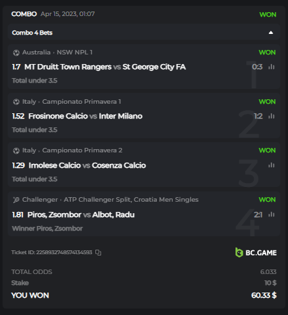Click soccer icon beside Italy Campionato Primavera 1

[x=16, y=102]
